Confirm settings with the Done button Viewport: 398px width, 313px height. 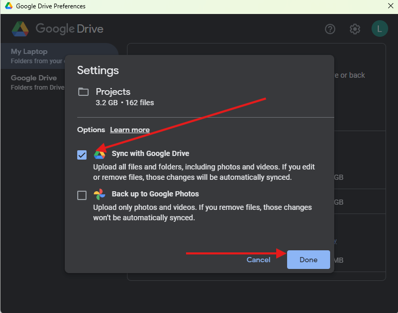pyautogui.click(x=308, y=260)
